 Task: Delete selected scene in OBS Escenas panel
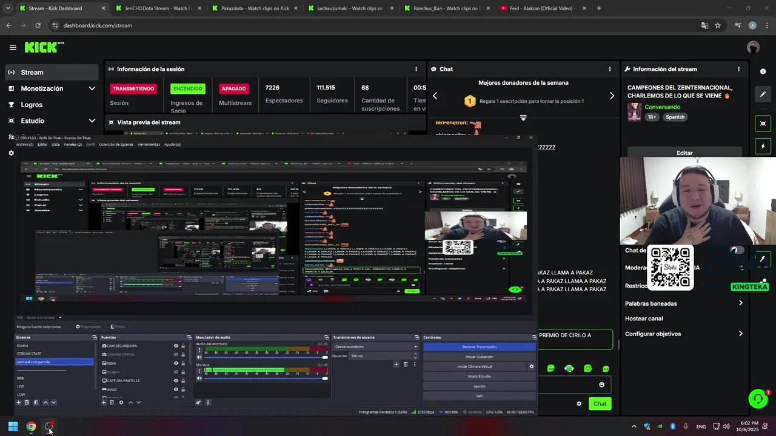click(x=27, y=402)
